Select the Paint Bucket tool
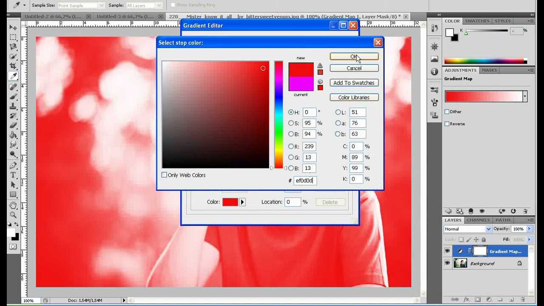Screen dimensions: 544x306 (x=13, y=135)
